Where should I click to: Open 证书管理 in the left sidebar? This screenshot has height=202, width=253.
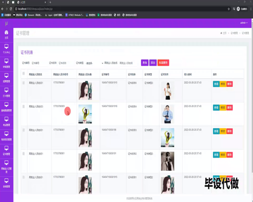pyautogui.click(x=7, y=150)
